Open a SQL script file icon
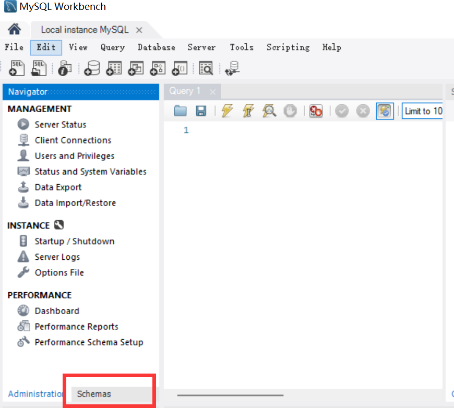Screen dimensions: 454x408 coord(39,68)
